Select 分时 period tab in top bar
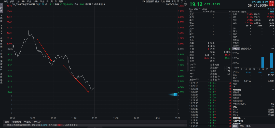Image resolution: width=275 pixels, height=128 pixels. click(x=6, y=1)
